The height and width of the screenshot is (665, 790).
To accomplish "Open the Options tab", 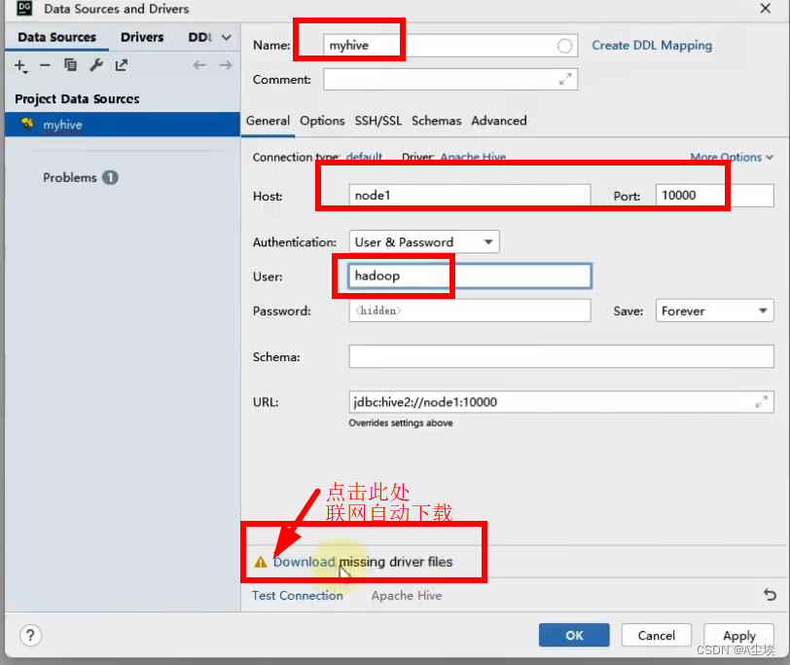I will [322, 121].
